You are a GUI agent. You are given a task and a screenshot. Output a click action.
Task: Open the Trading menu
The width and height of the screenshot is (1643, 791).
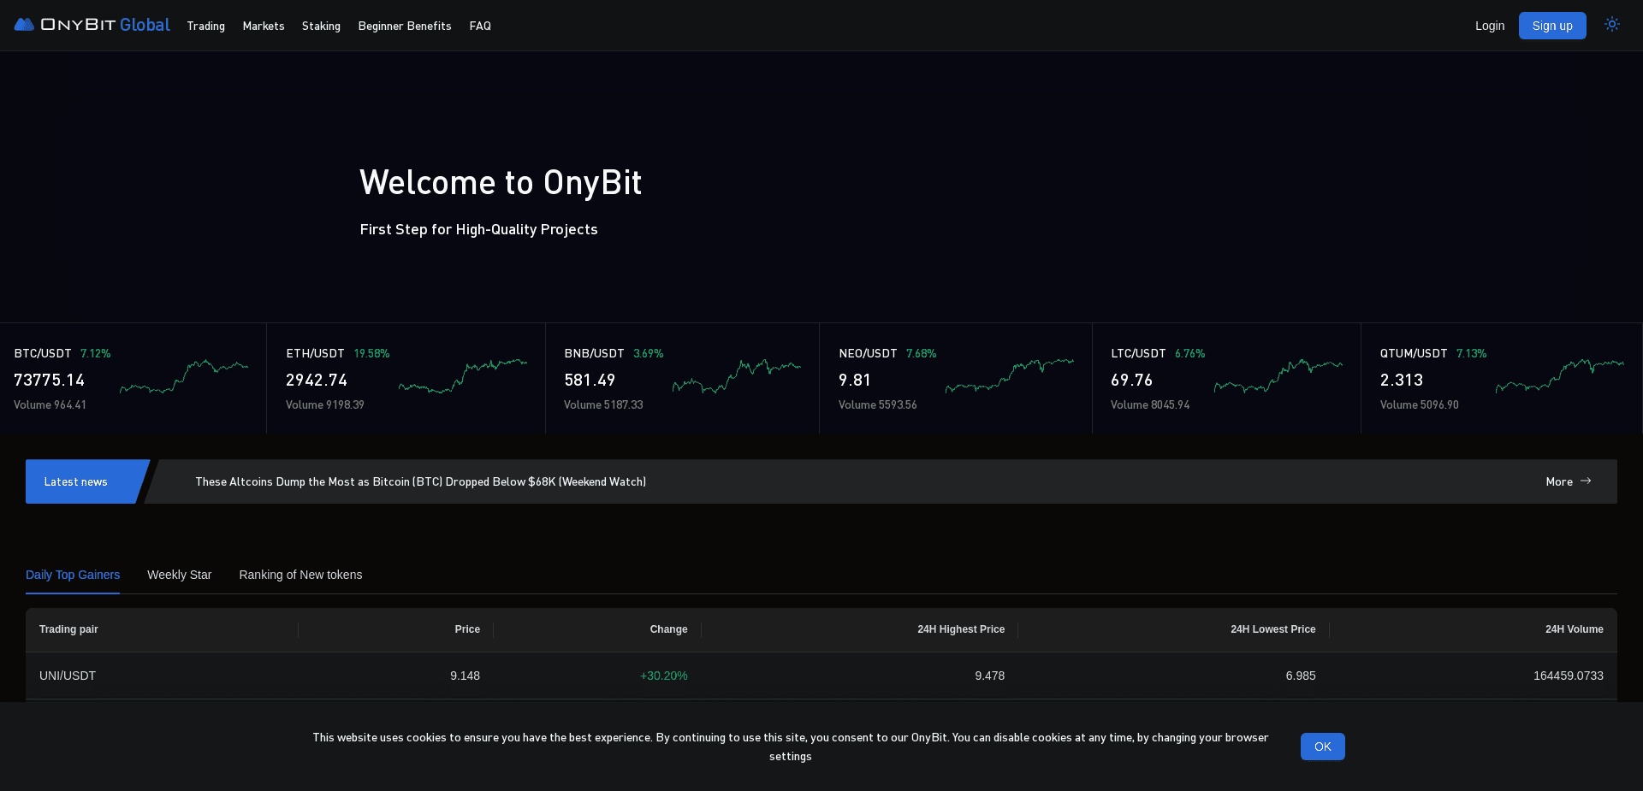click(x=205, y=26)
